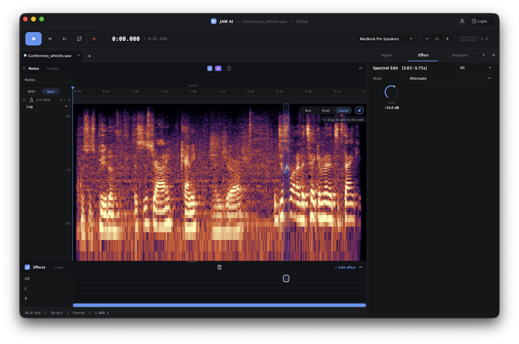The image size is (519, 344).
Task: Click the lasso selection shape on spectrogram
Action: coord(286,169)
